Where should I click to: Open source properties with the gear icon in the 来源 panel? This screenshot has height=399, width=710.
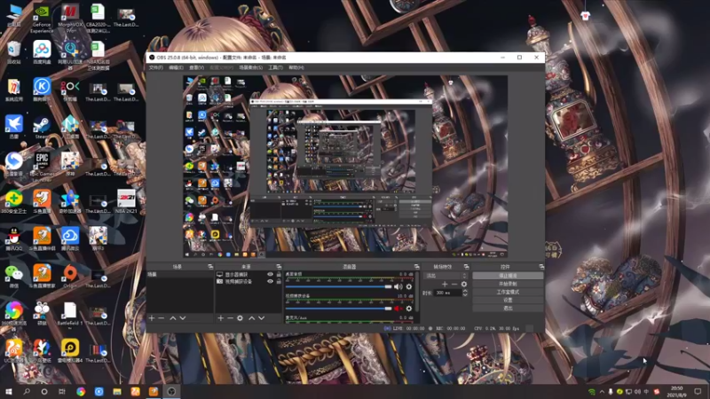coord(240,318)
